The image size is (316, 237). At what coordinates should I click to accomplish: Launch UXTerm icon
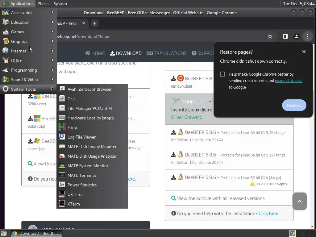point(62,194)
